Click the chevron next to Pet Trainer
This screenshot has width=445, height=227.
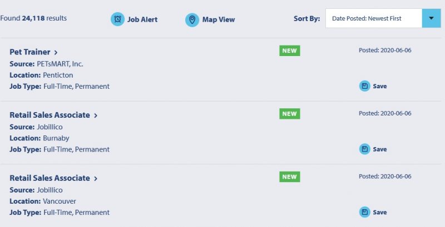(56, 52)
